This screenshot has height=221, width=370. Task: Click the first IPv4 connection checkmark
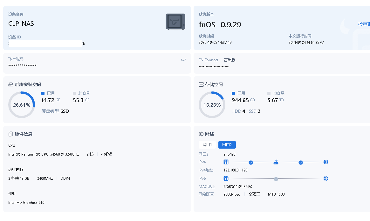point(251,162)
